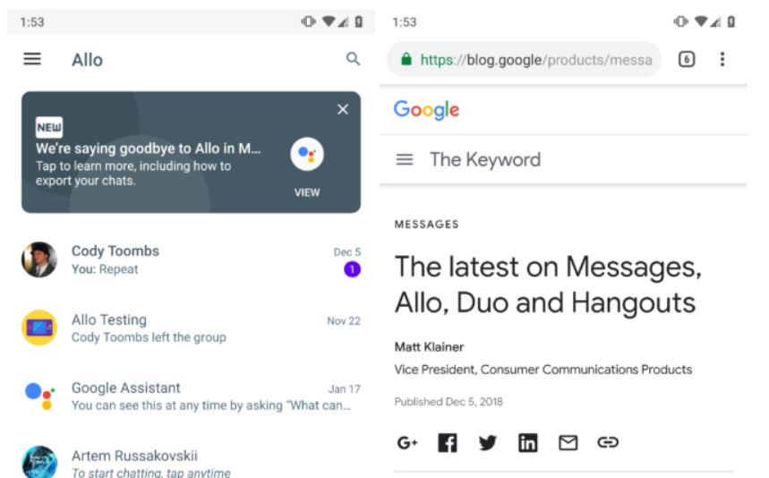Tap the Google Assistant icon in the banner

coord(307,154)
